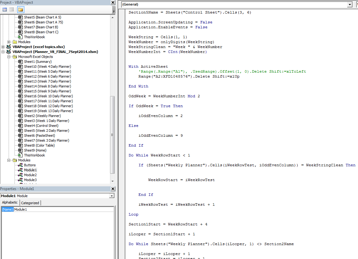Collapse the lower Modules folder

click(x=9, y=160)
